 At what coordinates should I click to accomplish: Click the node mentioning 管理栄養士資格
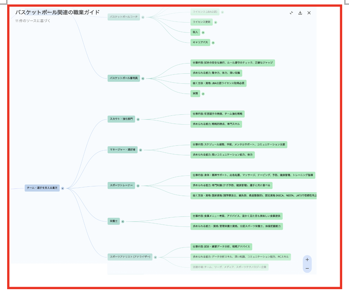(x=237, y=226)
